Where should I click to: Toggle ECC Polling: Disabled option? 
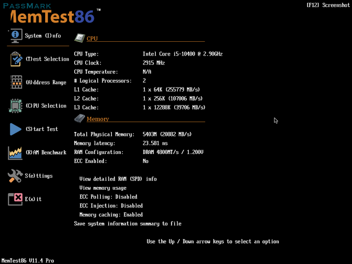point(108,197)
